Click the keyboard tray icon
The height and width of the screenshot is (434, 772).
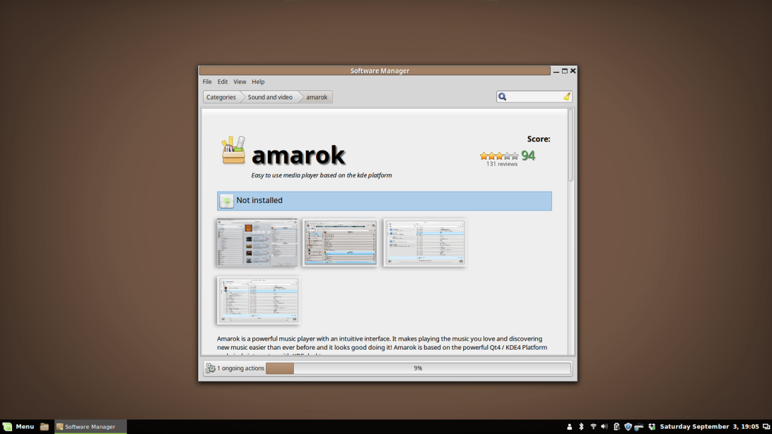click(x=639, y=427)
